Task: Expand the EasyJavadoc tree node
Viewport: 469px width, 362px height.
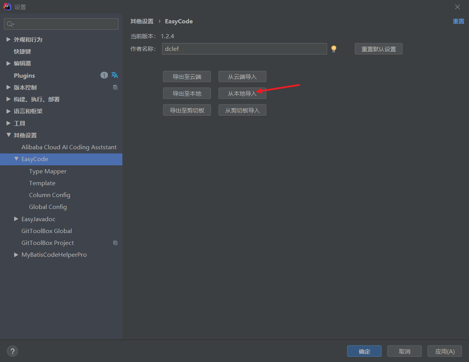Action: tap(16, 219)
